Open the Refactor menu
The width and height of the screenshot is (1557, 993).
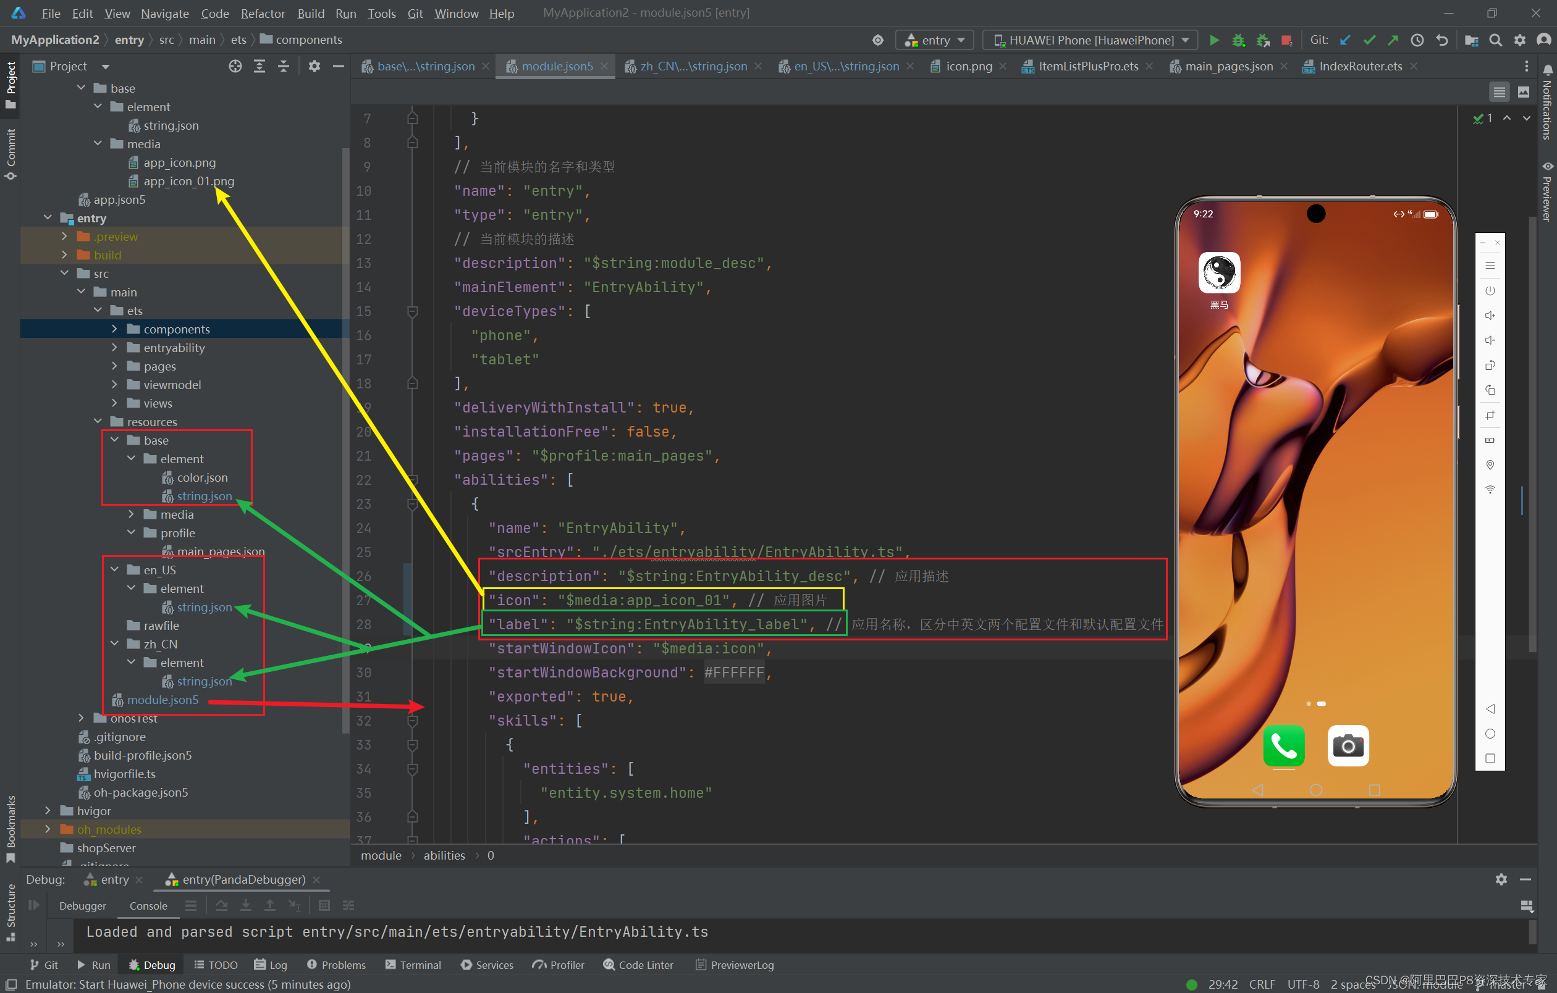click(262, 13)
